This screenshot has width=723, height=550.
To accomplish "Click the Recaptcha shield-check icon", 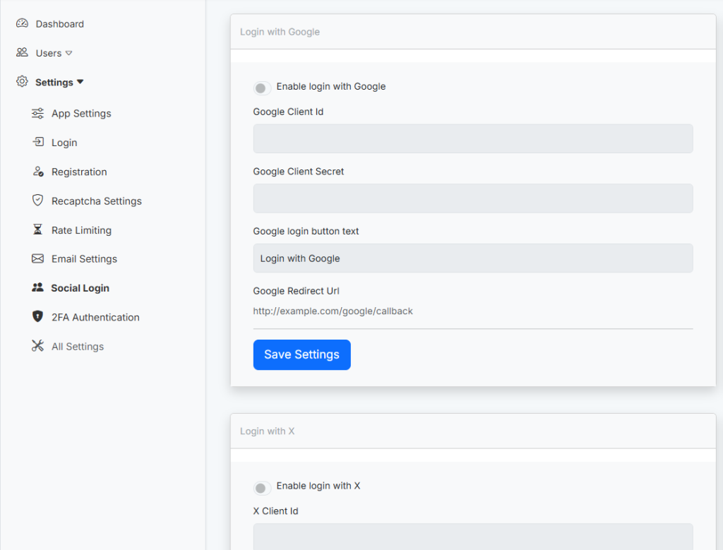I will pyautogui.click(x=38, y=201).
